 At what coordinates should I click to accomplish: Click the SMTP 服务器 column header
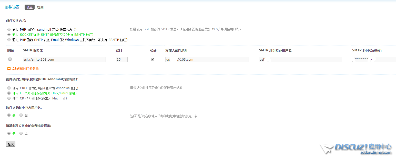(x=33, y=50)
